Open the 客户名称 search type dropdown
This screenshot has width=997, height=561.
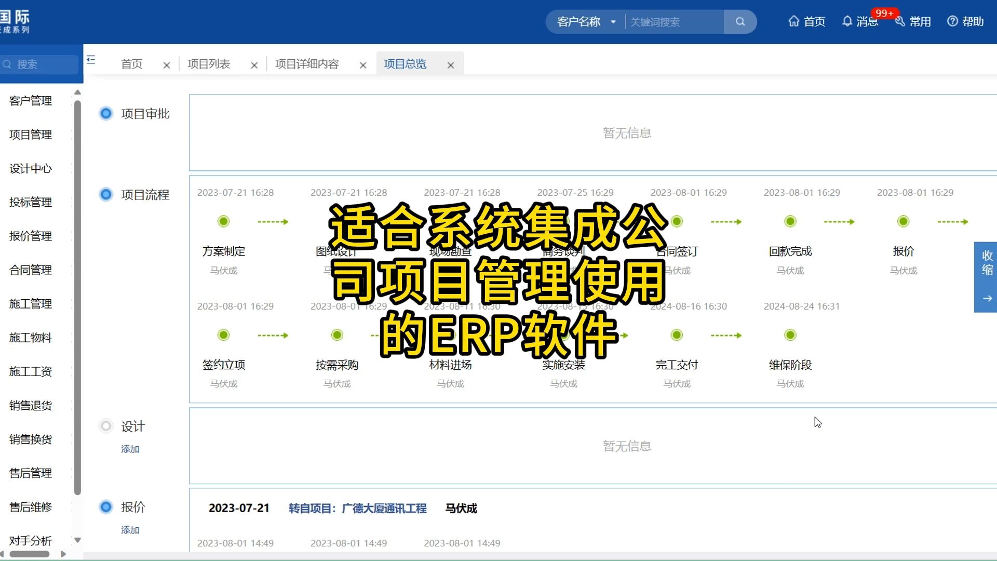[586, 22]
